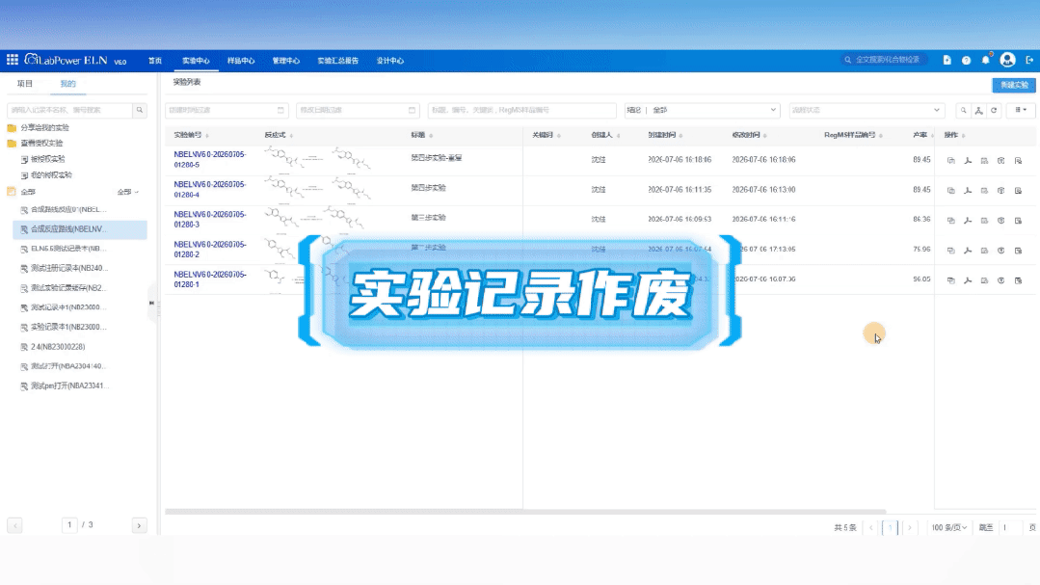
Task: Click the new document icon in header
Action: click(947, 60)
